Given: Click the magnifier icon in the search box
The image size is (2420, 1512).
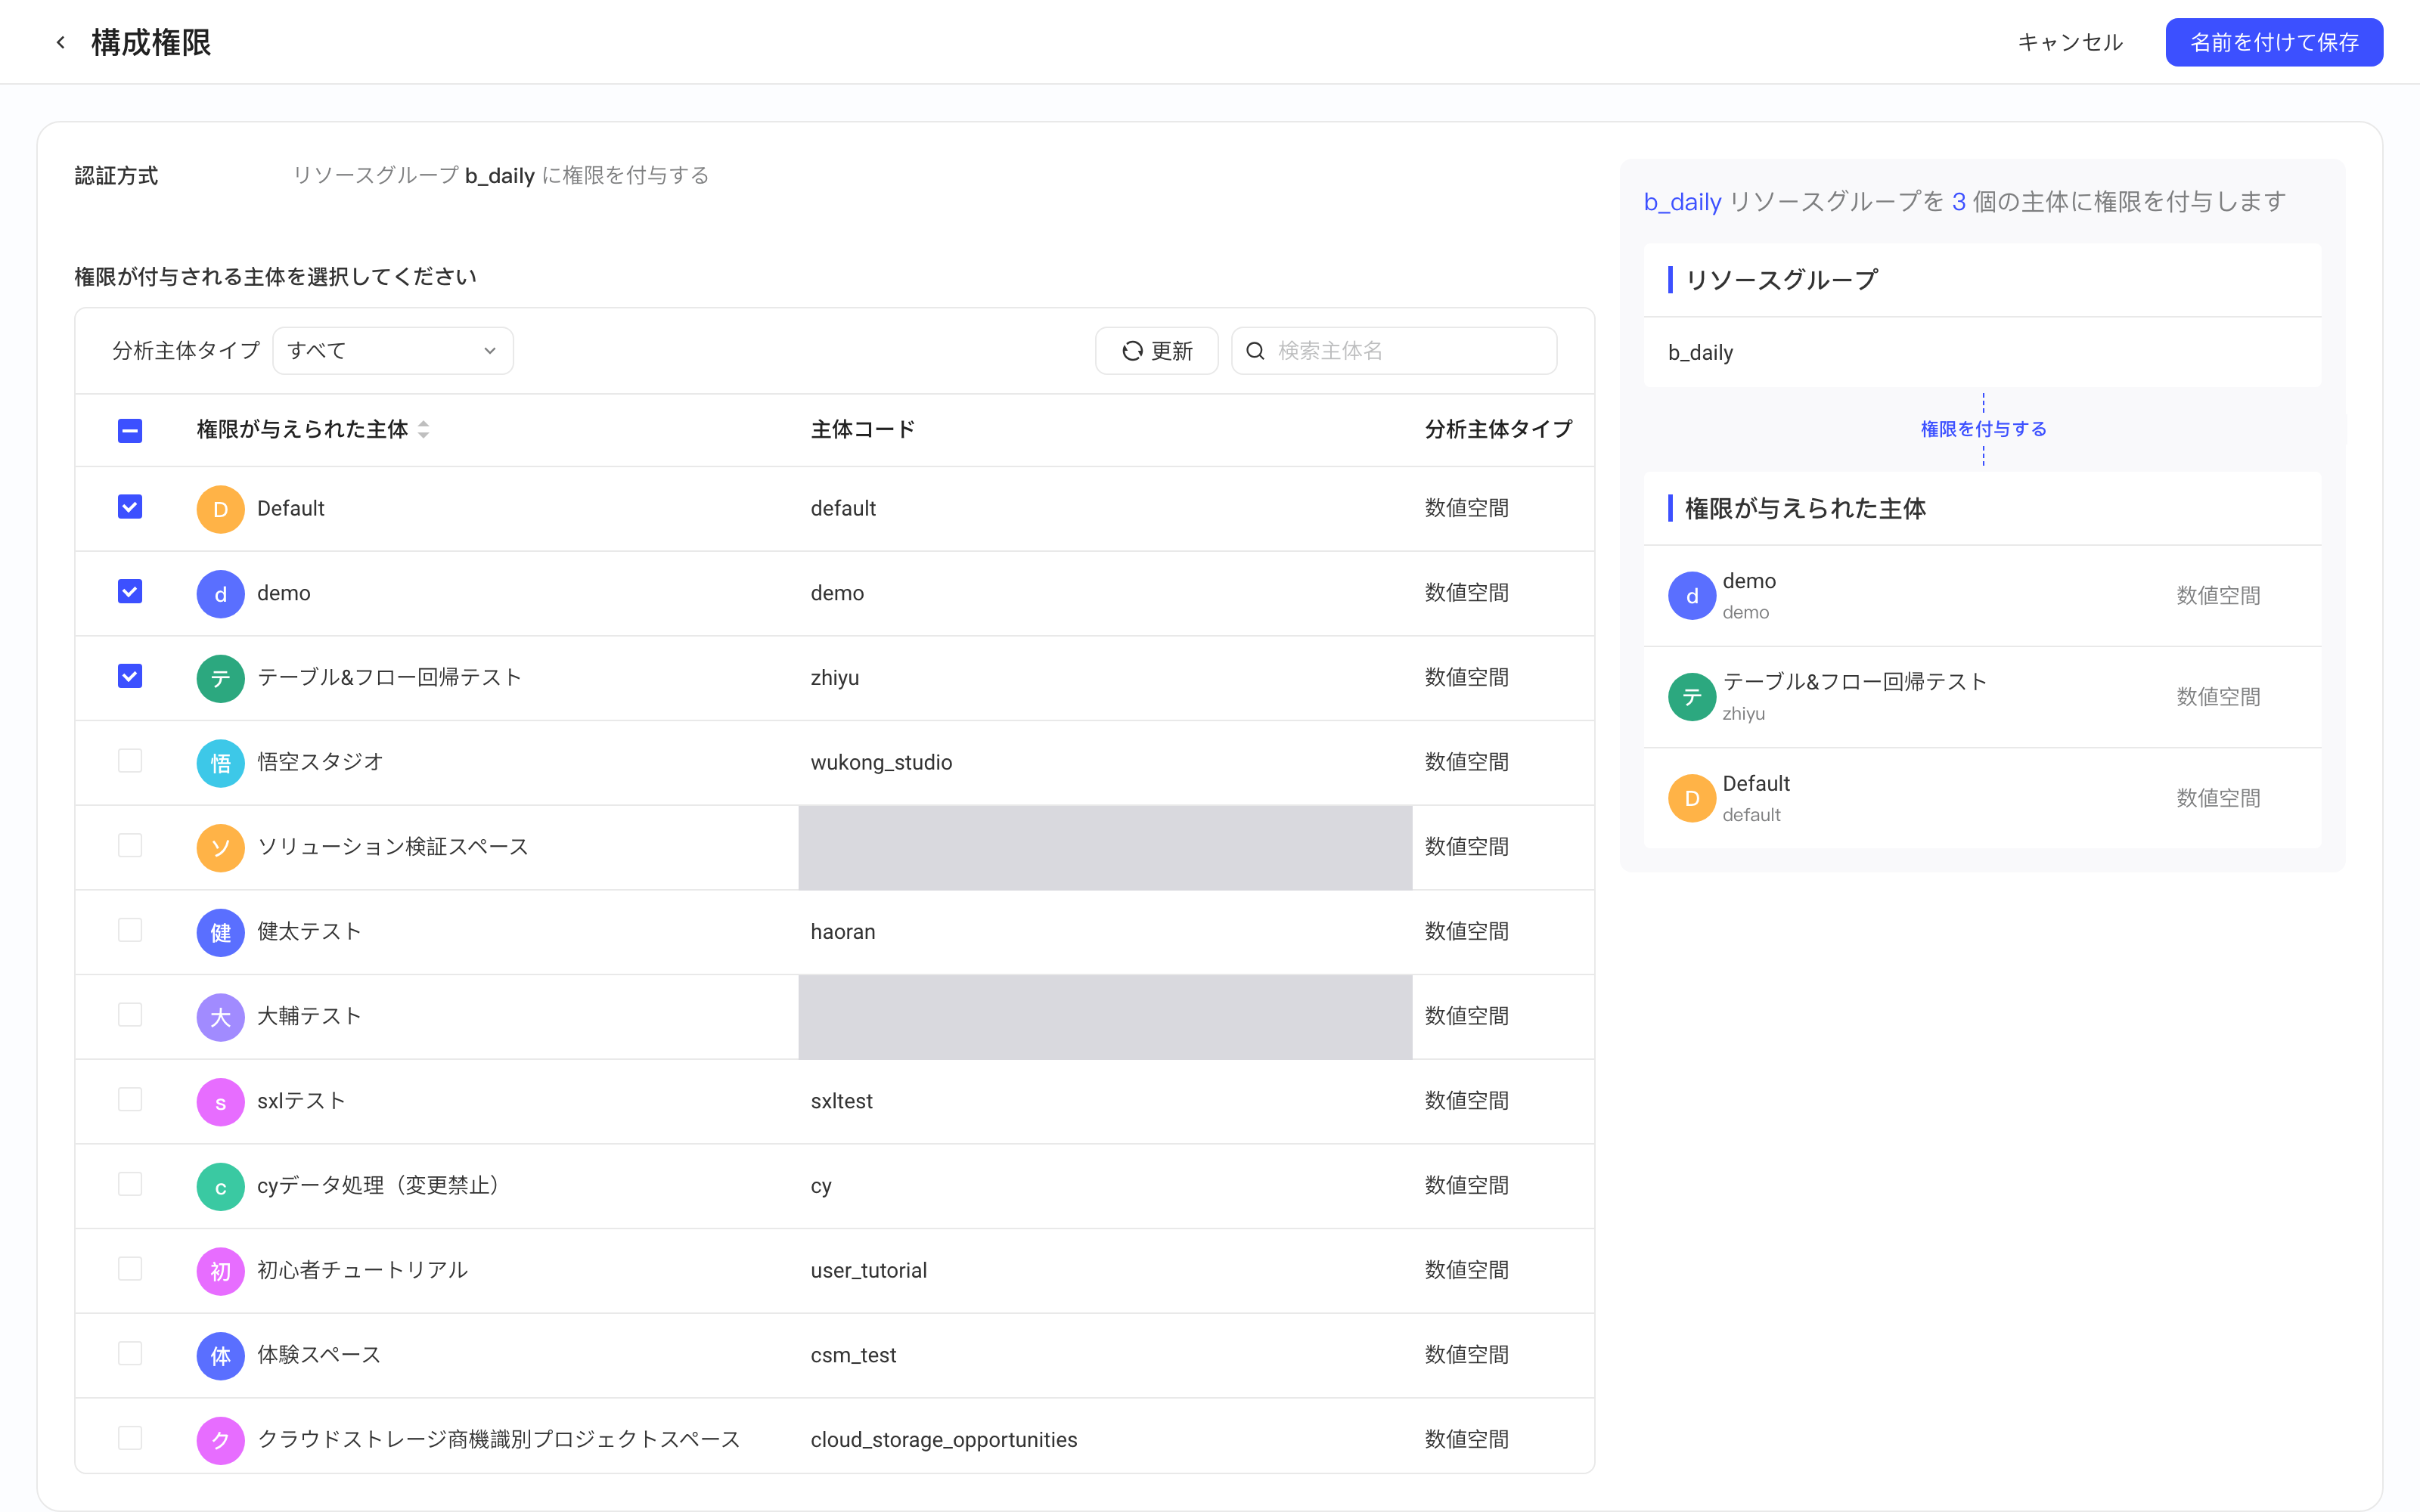Looking at the screenshot, I should pos(1256,351).
